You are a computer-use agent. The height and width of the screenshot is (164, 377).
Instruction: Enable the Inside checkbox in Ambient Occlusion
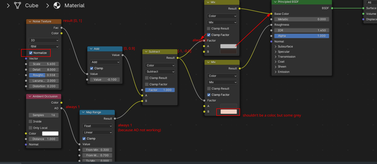(31, 121)
